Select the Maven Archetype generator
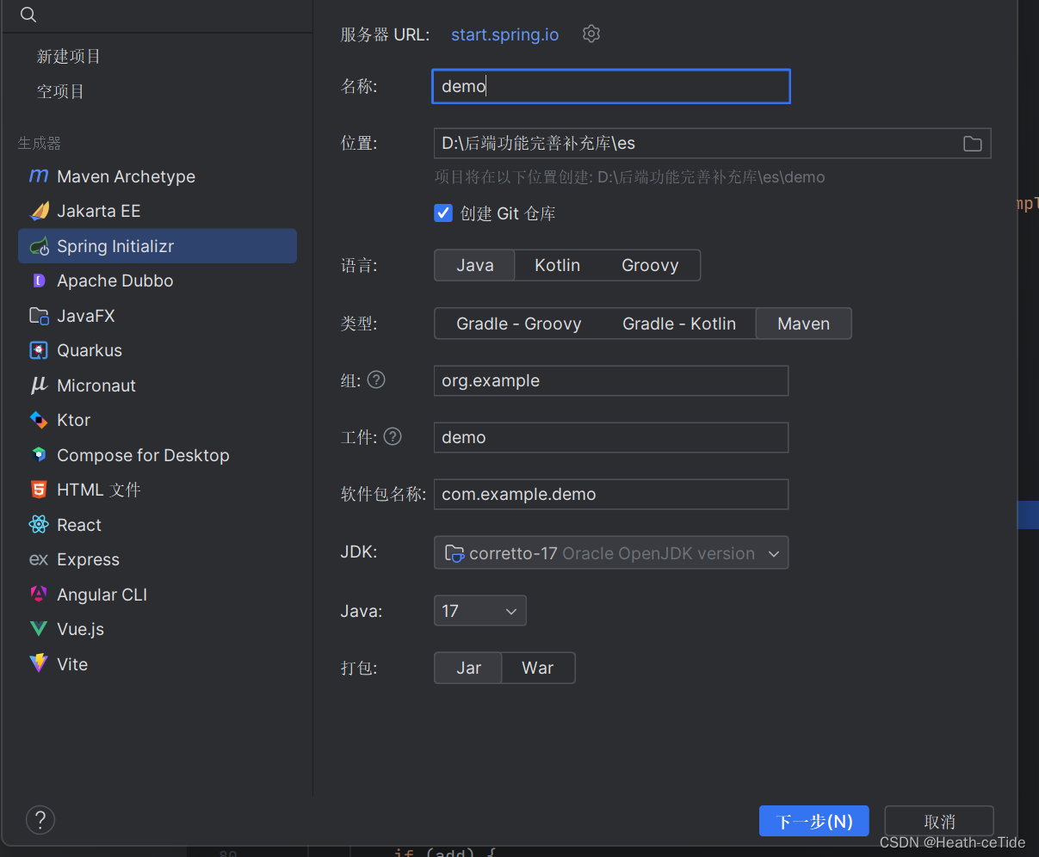Viewport: 1039px width, 857px height. 158,176
